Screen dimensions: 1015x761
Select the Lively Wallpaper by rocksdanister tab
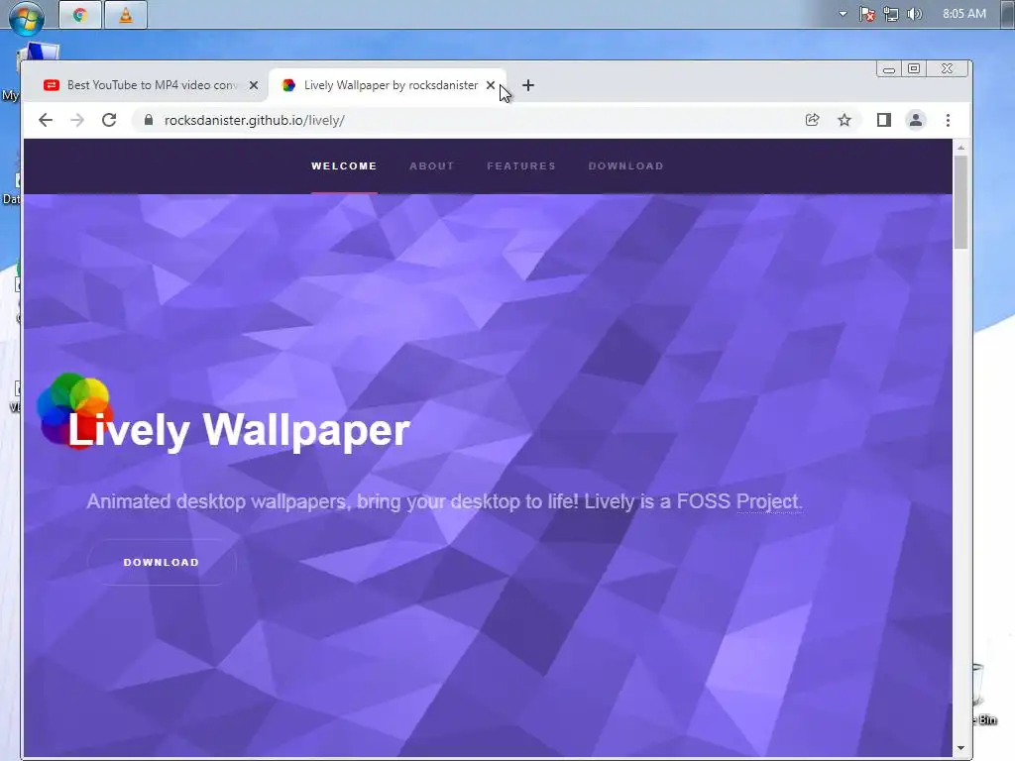pyautogui.click(x=387, y=85)
